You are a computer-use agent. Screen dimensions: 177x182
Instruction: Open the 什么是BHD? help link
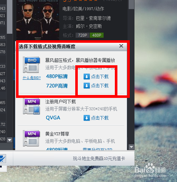point(32,78)
